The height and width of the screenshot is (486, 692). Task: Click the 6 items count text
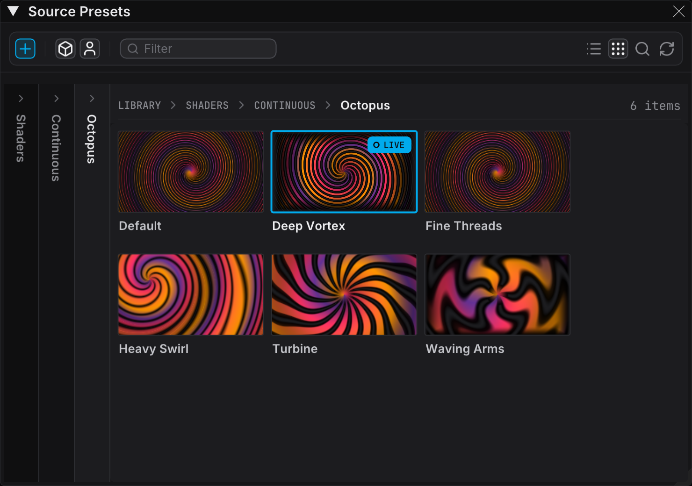pos(655,106)
